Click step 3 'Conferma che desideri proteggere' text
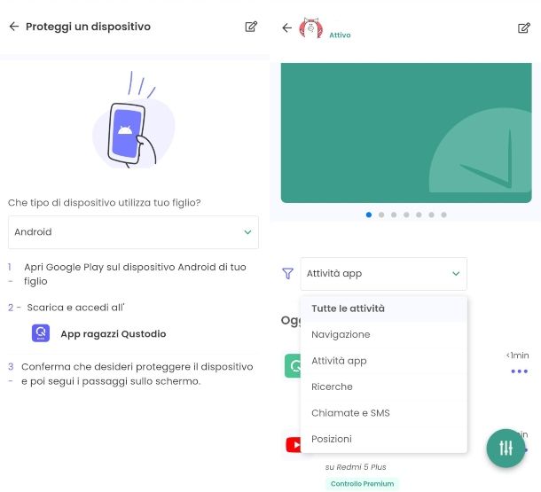Viewport: 541px width, 492px height. [x=137, y=374]
